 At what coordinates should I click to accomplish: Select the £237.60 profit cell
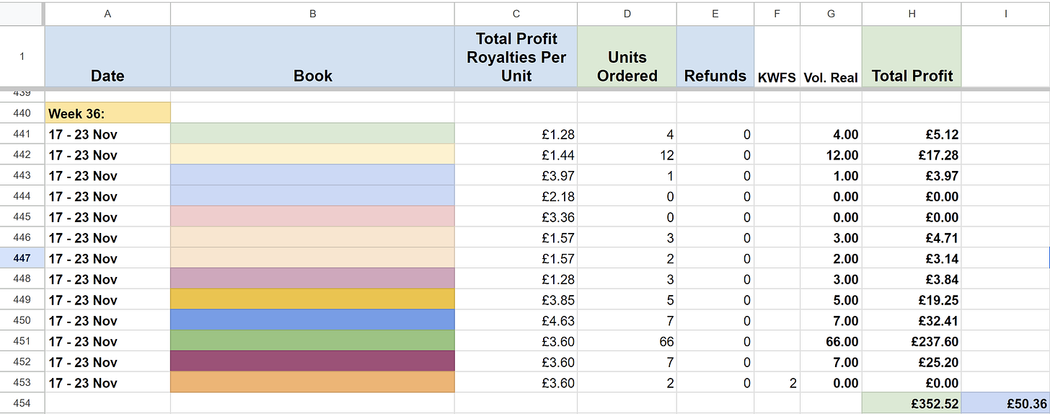(912, 341)
